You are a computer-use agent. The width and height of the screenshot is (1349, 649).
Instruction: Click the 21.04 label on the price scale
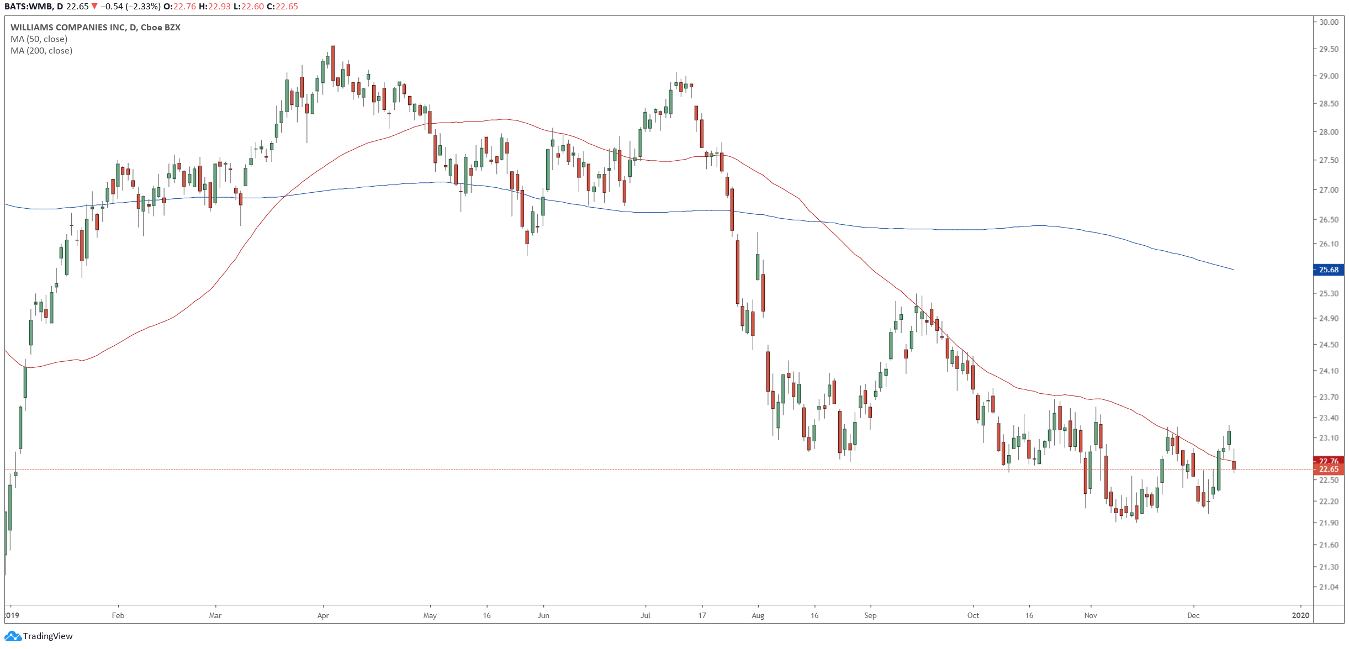[1329, 587]
